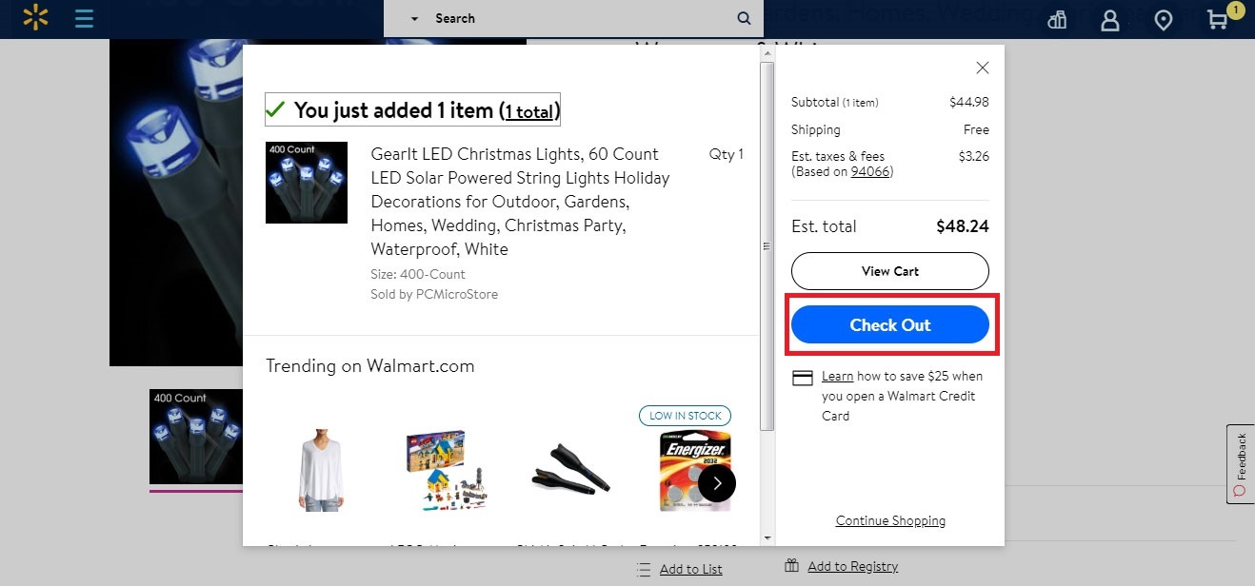Click the credit card icon near Walmart Credit Card offer
The image size is (1255, 586).
pos(803,377)
